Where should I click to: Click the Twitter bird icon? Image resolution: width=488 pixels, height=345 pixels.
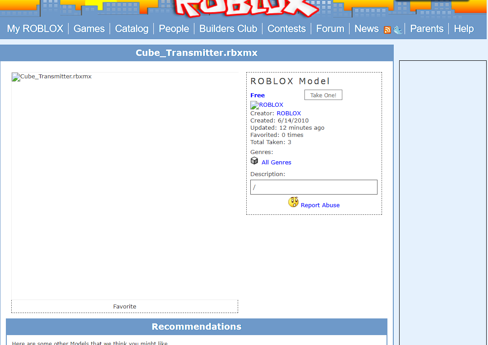[397, 30]
